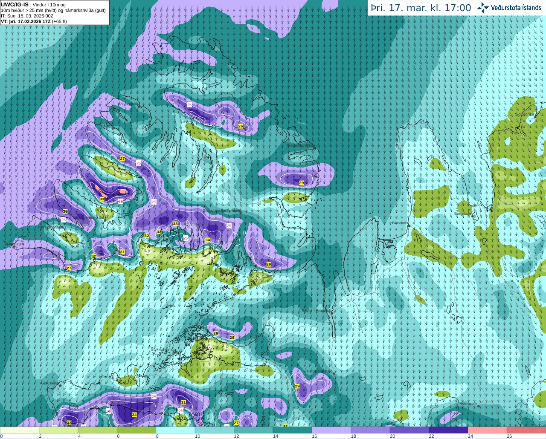Click the yellow 33 gust marker south of Gufuskálar
546x439 pixels.
point(69,422)
